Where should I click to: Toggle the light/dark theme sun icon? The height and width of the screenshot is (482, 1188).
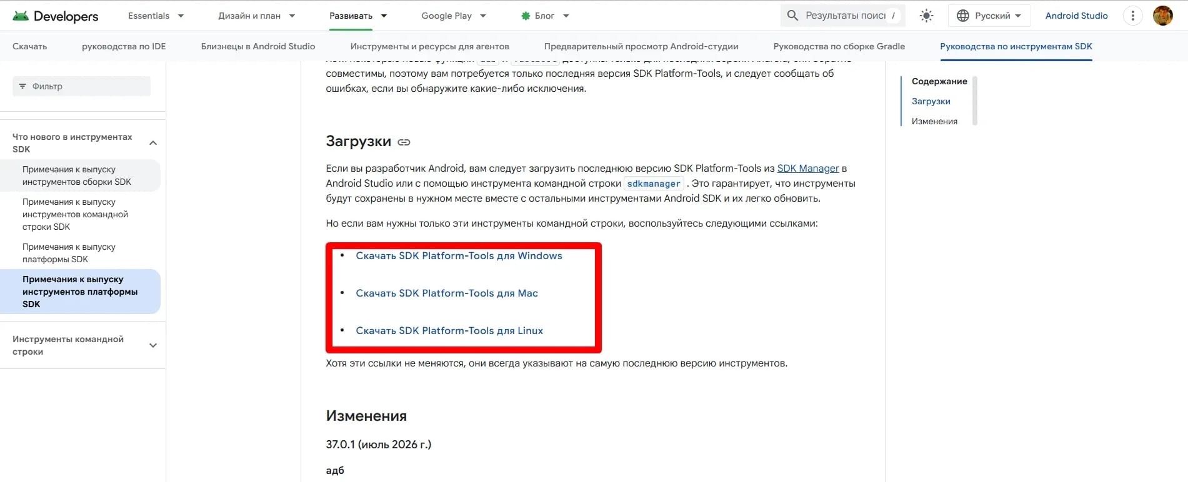point(926,16)
